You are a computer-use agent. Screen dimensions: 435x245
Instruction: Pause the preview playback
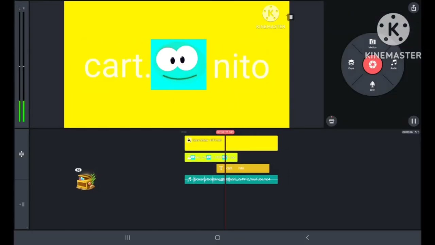(x=414, y=121)
